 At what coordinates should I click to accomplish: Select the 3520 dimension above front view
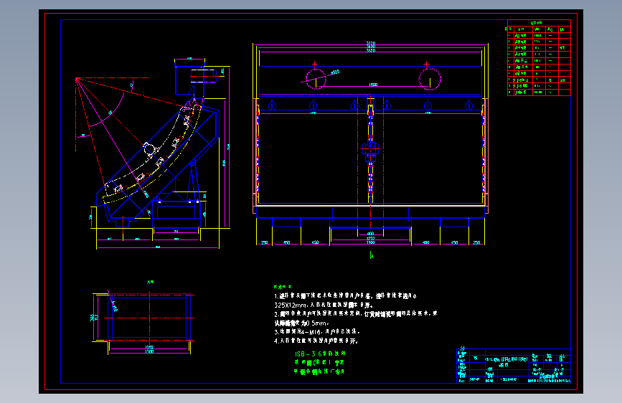(370, 50)
